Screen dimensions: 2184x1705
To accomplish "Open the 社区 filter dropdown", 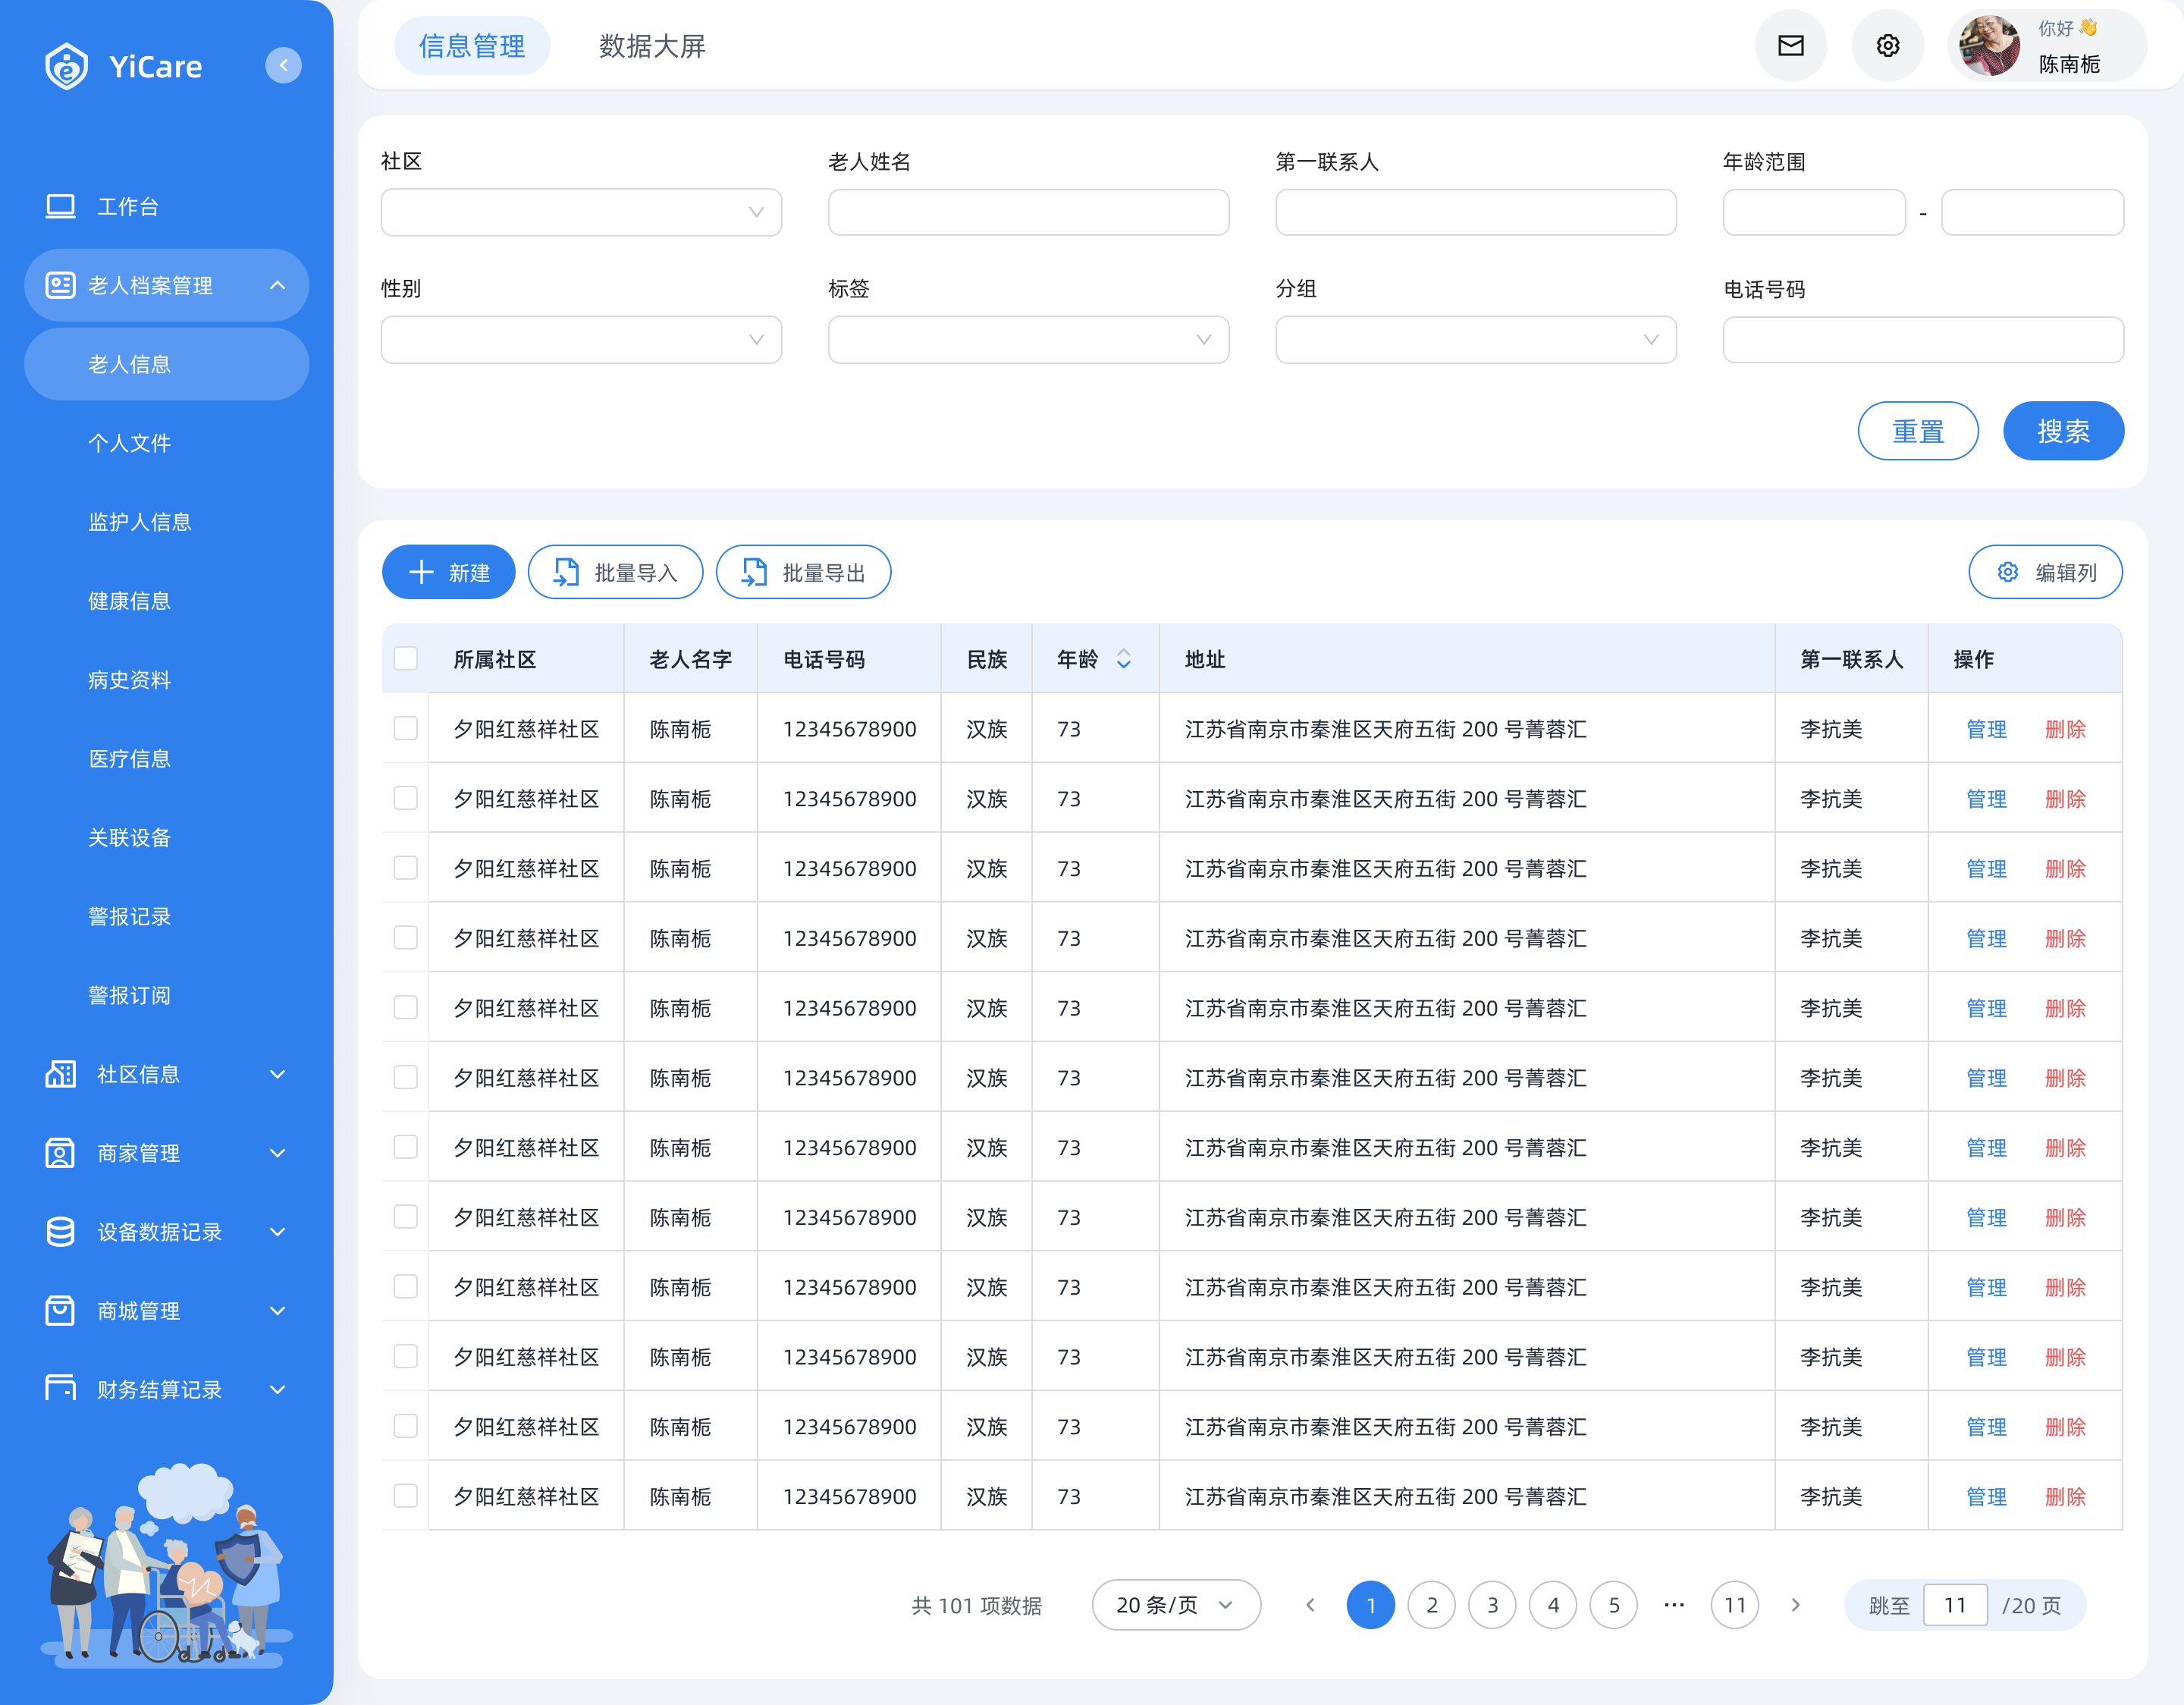I will pyautogui.click(x=581, y=213).
